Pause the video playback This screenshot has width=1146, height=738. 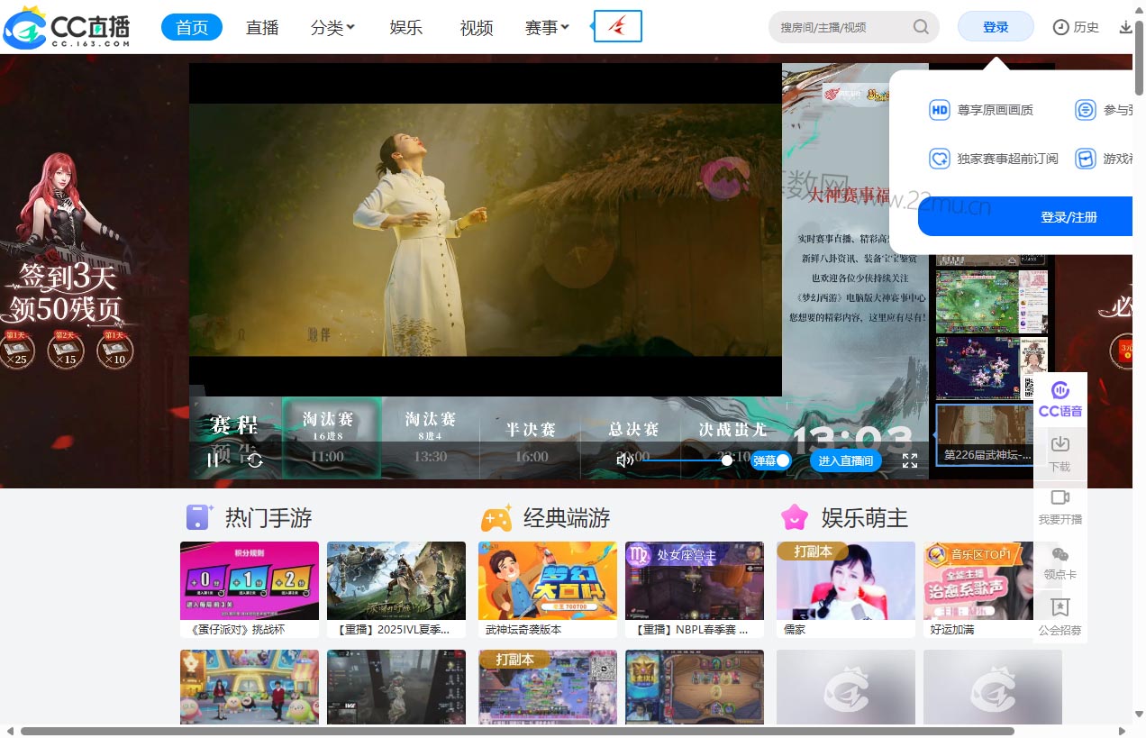[212, 460]
